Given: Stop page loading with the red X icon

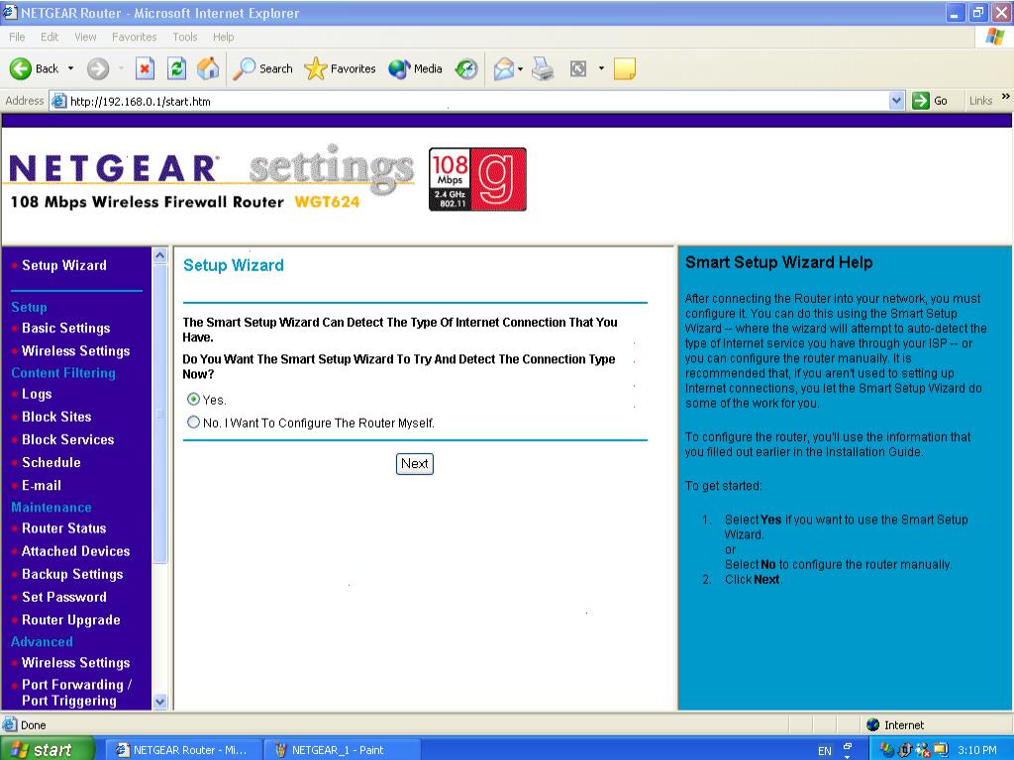Looking at the screenshot, I should pyautogui.click(x=145, y=68).
